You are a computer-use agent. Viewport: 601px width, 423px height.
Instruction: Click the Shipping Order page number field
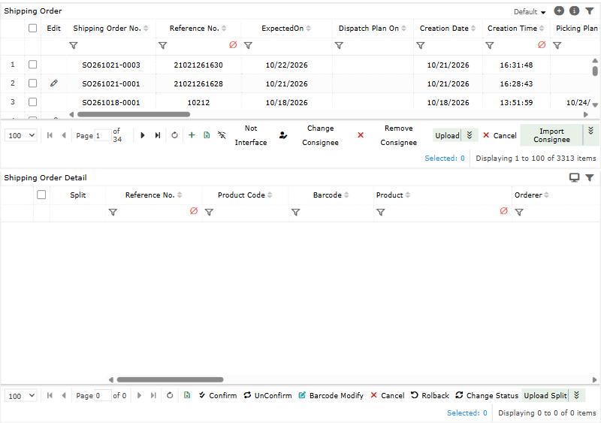click(x=103, y=135)
